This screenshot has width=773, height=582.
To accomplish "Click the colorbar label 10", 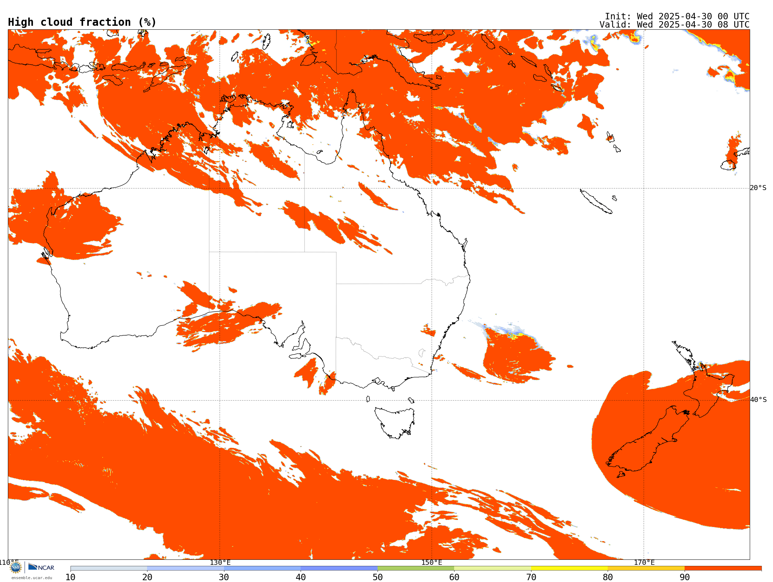I will click(71, 577).
